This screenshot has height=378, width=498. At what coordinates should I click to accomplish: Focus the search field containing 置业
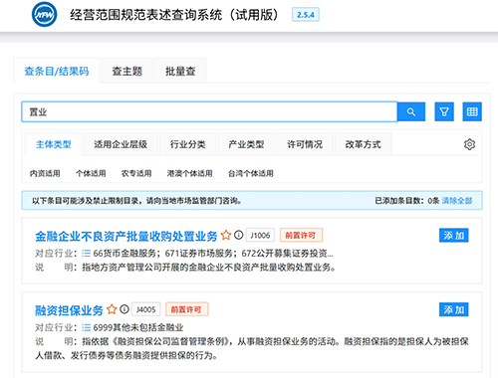point(209,112)
